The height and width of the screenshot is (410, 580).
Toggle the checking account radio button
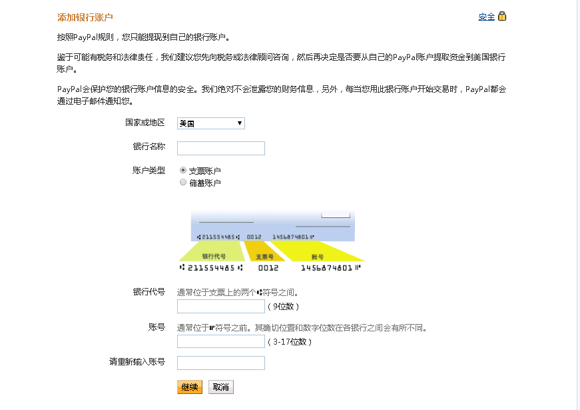pyautogui.click(x=183, y=170)
